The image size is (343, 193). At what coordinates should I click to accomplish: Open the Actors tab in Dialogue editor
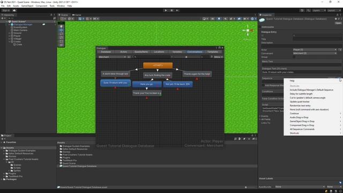(x=123, y=52)
